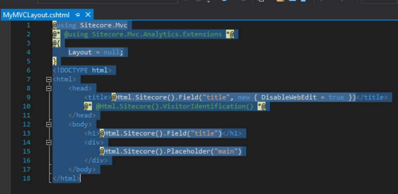Click 'Placeholder' method call on line 15
This screenshot has height=194, width=398.
188,151
